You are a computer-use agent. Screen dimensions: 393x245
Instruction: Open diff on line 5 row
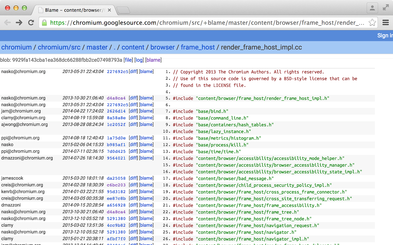133,98
